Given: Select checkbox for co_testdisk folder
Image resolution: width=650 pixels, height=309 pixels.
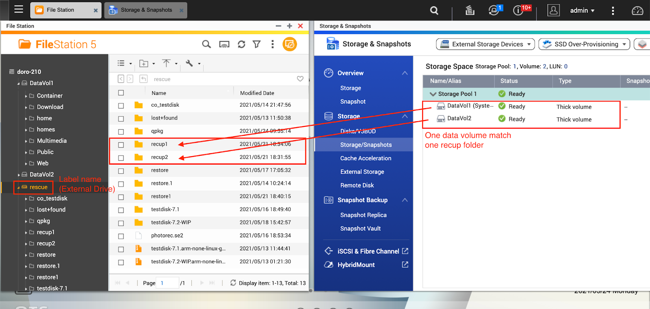Looking at the screenshot, I should point(121,105).
